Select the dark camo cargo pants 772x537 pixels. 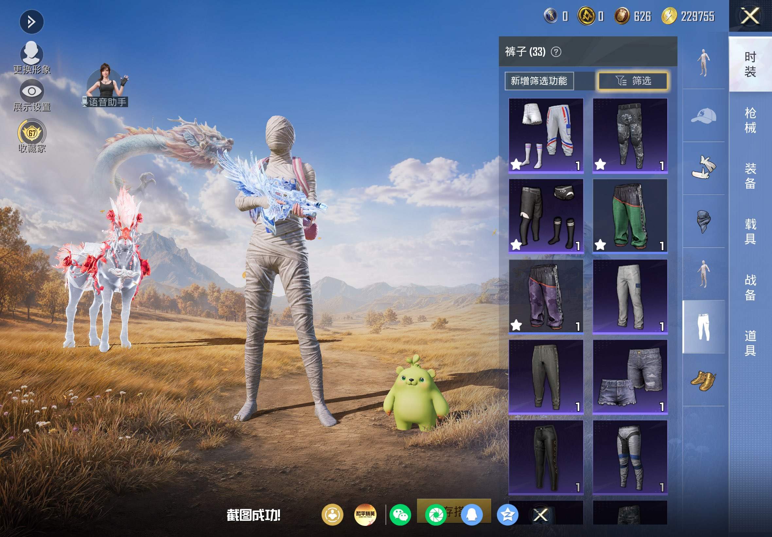click(630, 136)
